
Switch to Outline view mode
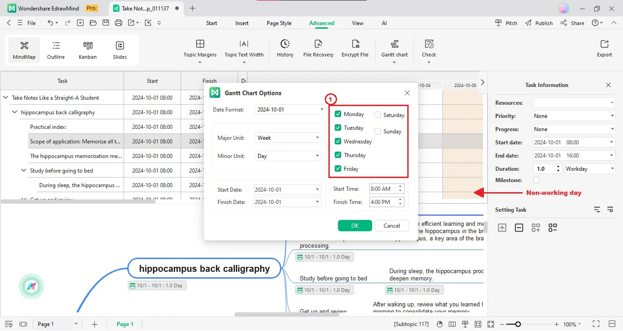tap(56, 50)
